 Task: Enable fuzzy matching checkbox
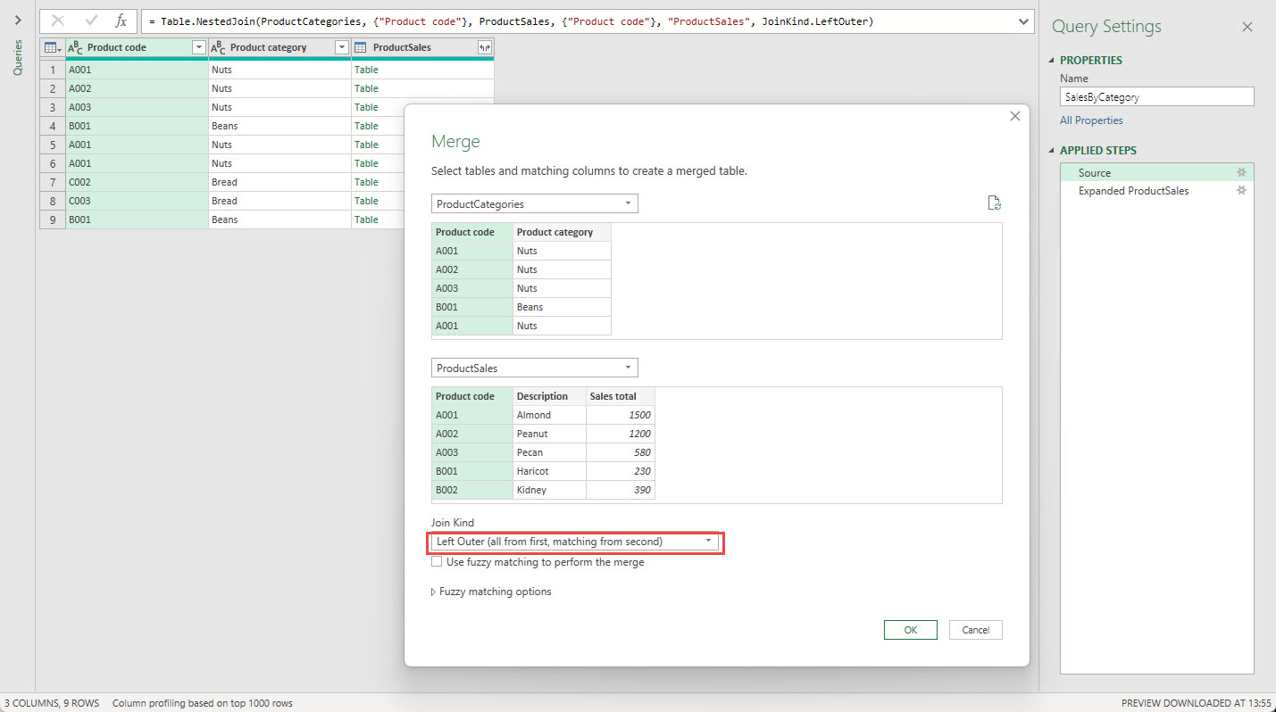(437, 562)
